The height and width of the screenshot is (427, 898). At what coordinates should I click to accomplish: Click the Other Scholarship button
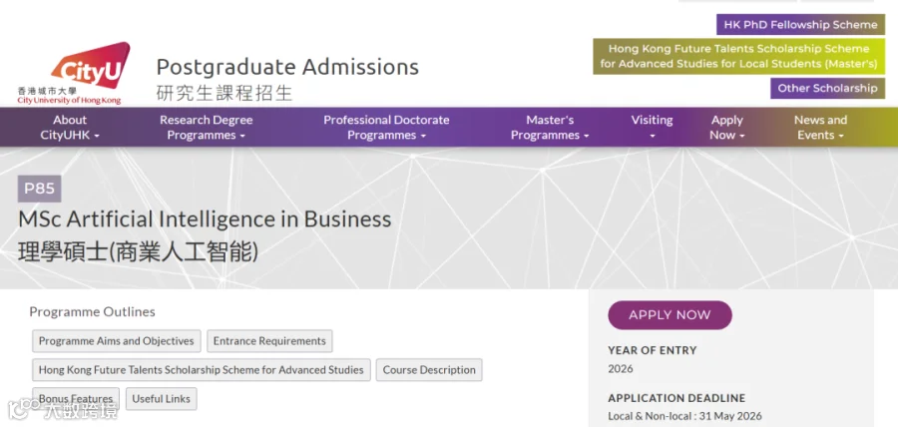[x=827, y=88]
